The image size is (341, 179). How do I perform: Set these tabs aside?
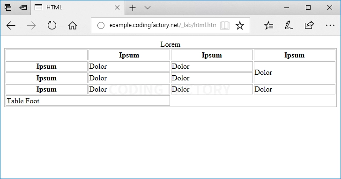point(23,7)
